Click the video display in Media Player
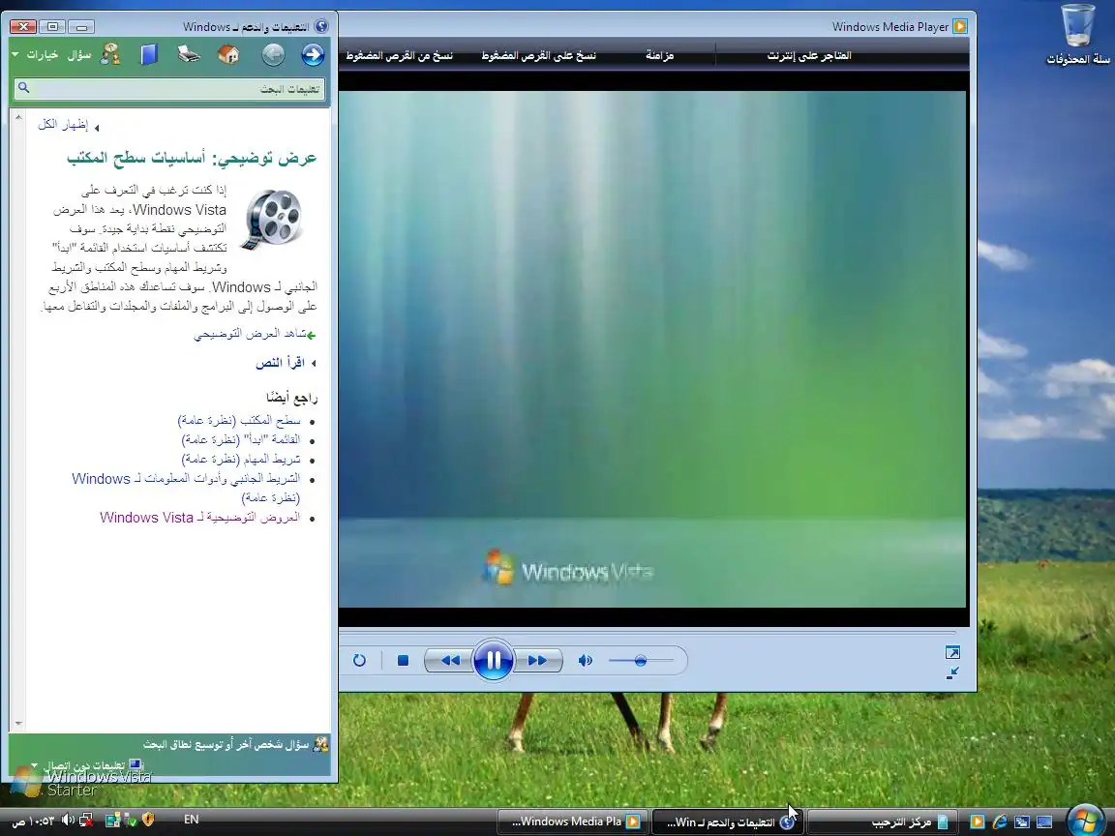This screenshot has height=836, width=1115. tap(652, 349)
